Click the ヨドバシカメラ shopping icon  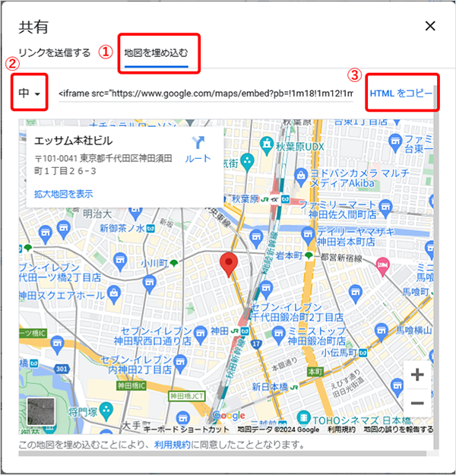(x=301, y=178)
